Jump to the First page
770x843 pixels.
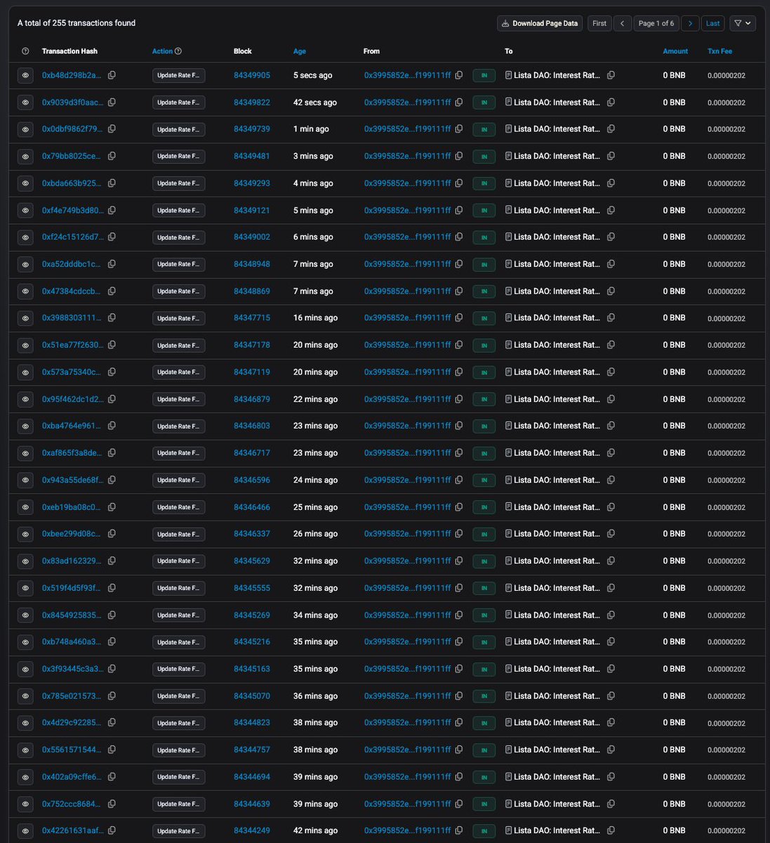[x=599, y=23]
